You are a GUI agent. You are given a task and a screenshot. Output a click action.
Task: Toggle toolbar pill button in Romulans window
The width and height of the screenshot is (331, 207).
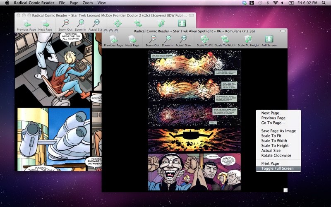click(x=283, y=31)
